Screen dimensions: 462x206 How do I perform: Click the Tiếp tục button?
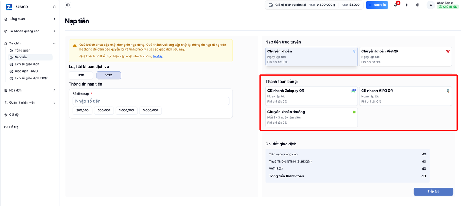pyautogui.click(x=433, y=192)
